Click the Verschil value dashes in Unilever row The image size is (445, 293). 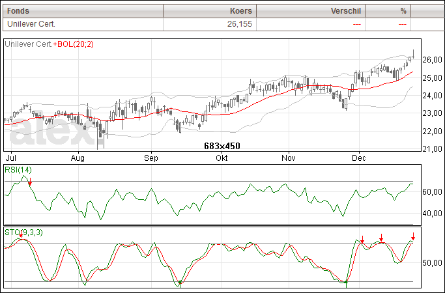[357, 24]
